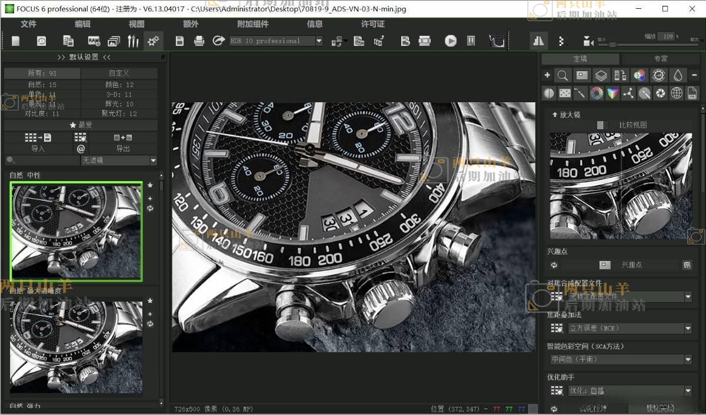706x415 pixels.
Task: Expand the 立方误差 (MCE) stacking dropdown
Action: (688, 328)
